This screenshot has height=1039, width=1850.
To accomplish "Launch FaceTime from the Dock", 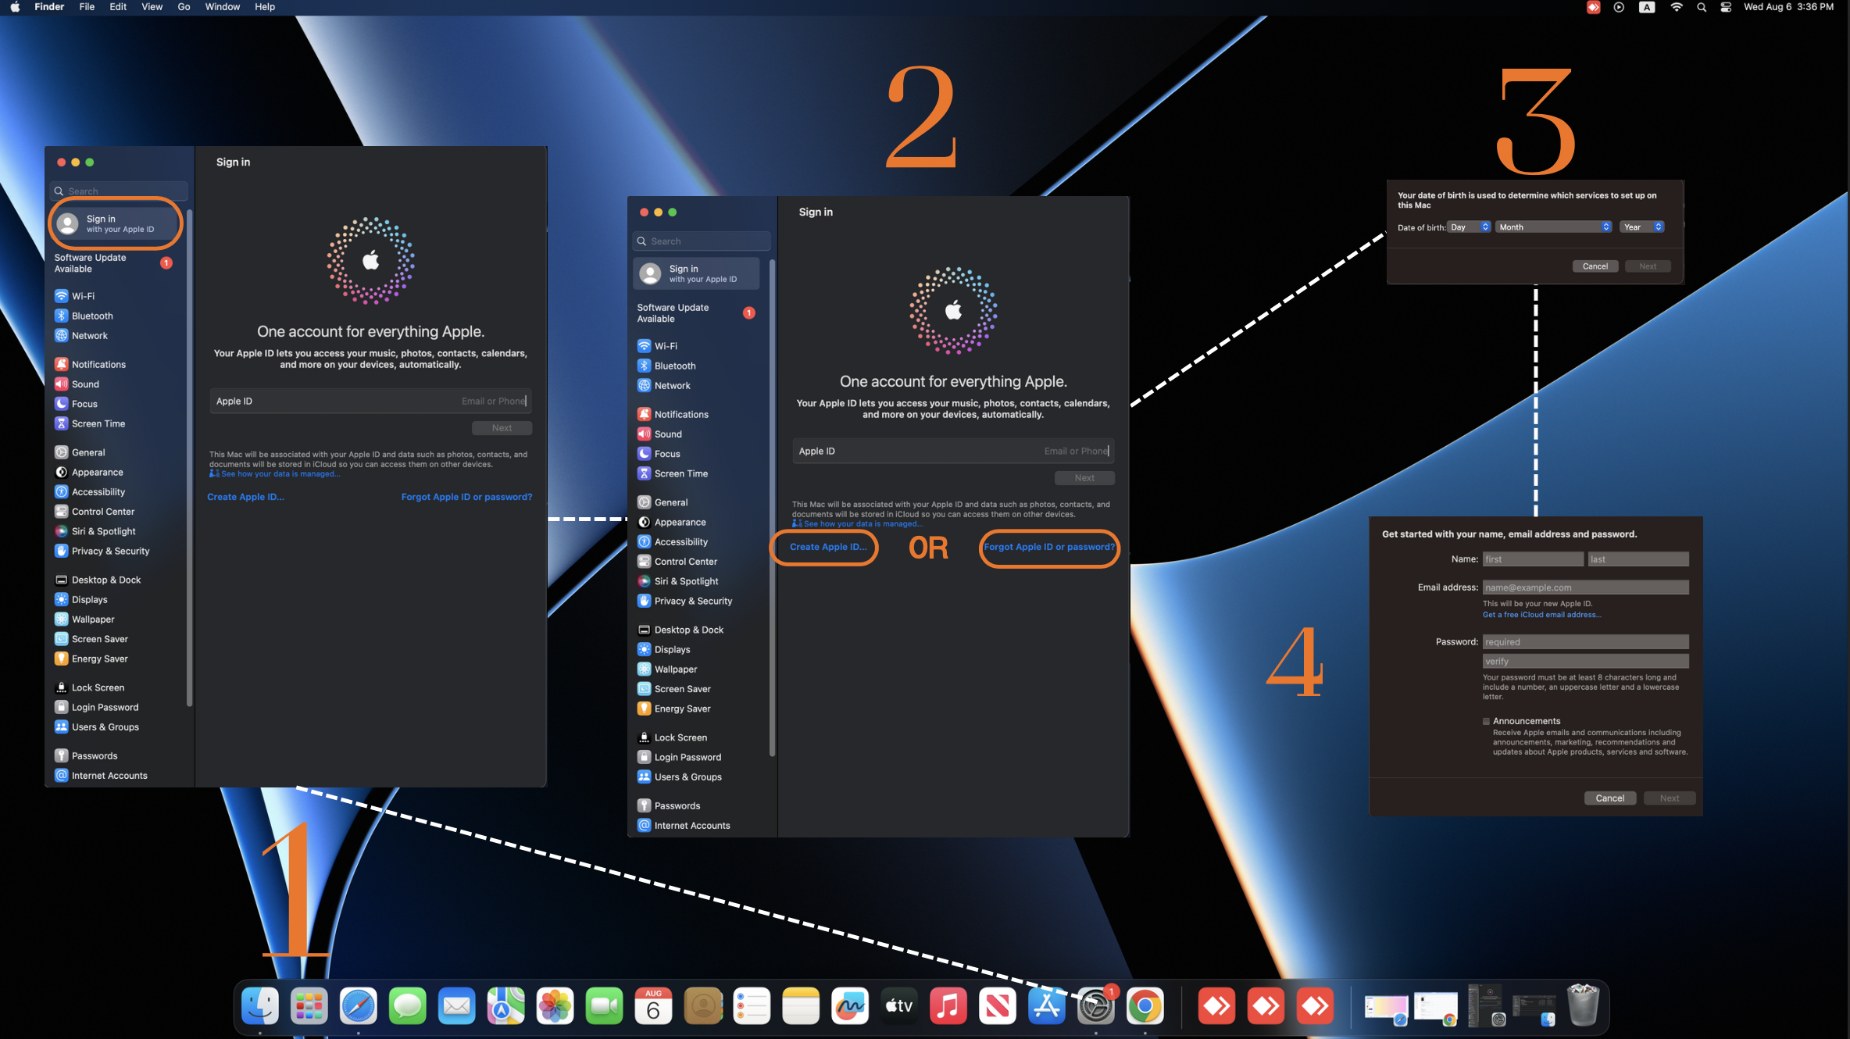I will (605, 1006).
